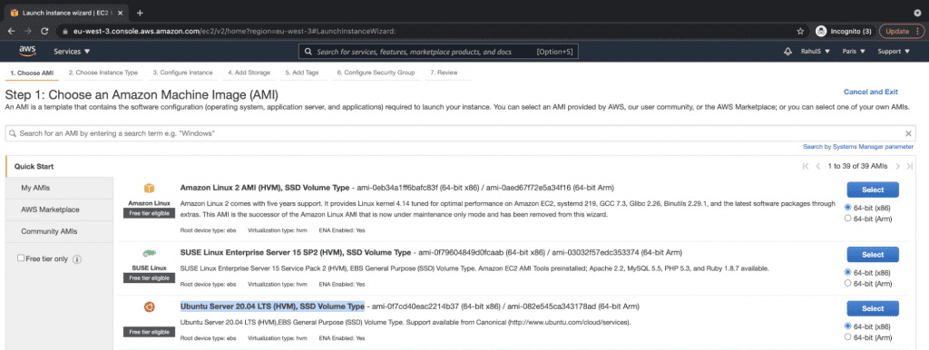Click the Amazon Linux 2 AMI title

tap(264, 188)
